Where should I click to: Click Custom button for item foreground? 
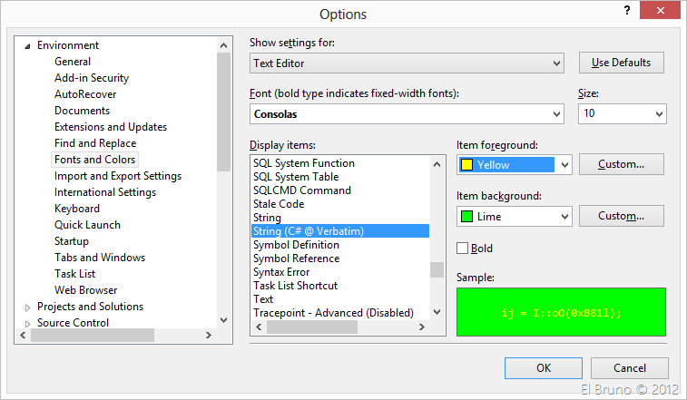point(622,164)
